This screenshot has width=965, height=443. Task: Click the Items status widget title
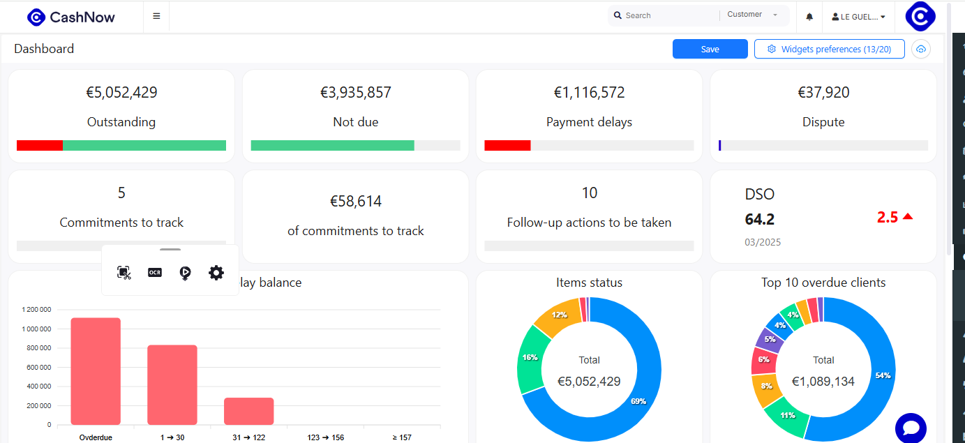coord(589,283)
